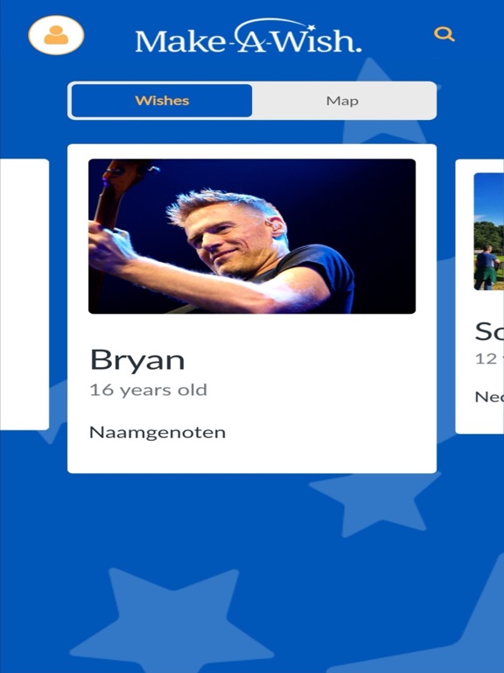Open Bryan's guitar player photo
The width and height of the screenshot is (504, 673).
[252, 236]
